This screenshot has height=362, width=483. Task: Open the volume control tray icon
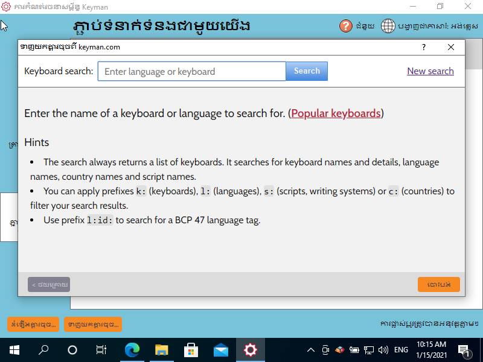point(383,350)
